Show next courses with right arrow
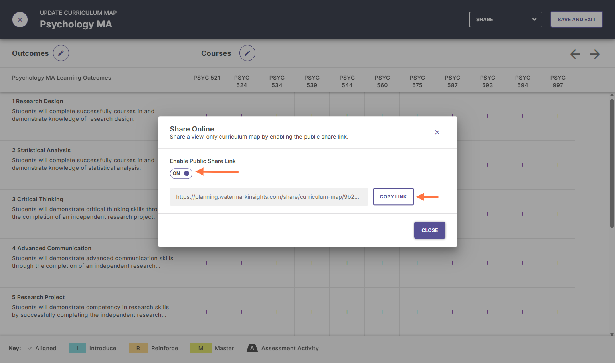Image resolution: width=615 pixels, height=363 pixels. (x=595, y=54)
